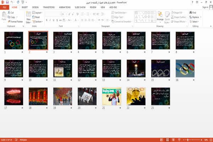This screenshot has width=213, height=142.
Task: Open the REVIEW tab
Action: click(x=93, y=7)
